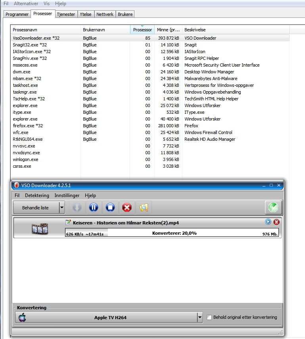Click the VSO Downloader title bar logo
This screenshot has width=305, height=339.
pos(16,185)
